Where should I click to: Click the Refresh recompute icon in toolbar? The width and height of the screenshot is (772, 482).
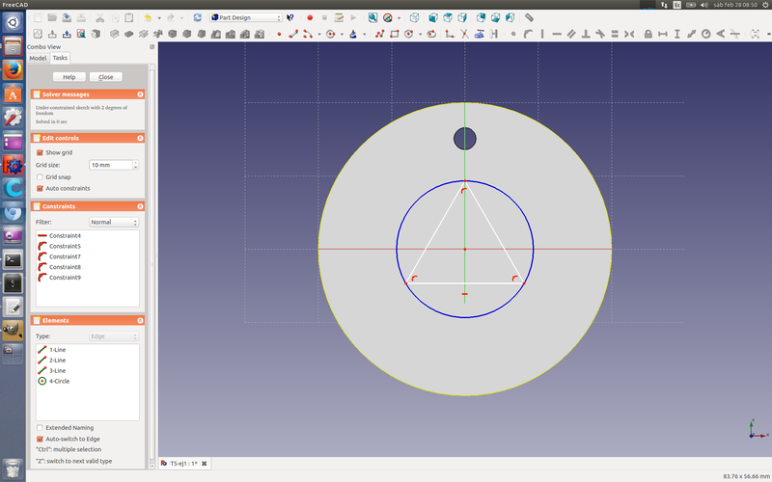click(198, 17)
